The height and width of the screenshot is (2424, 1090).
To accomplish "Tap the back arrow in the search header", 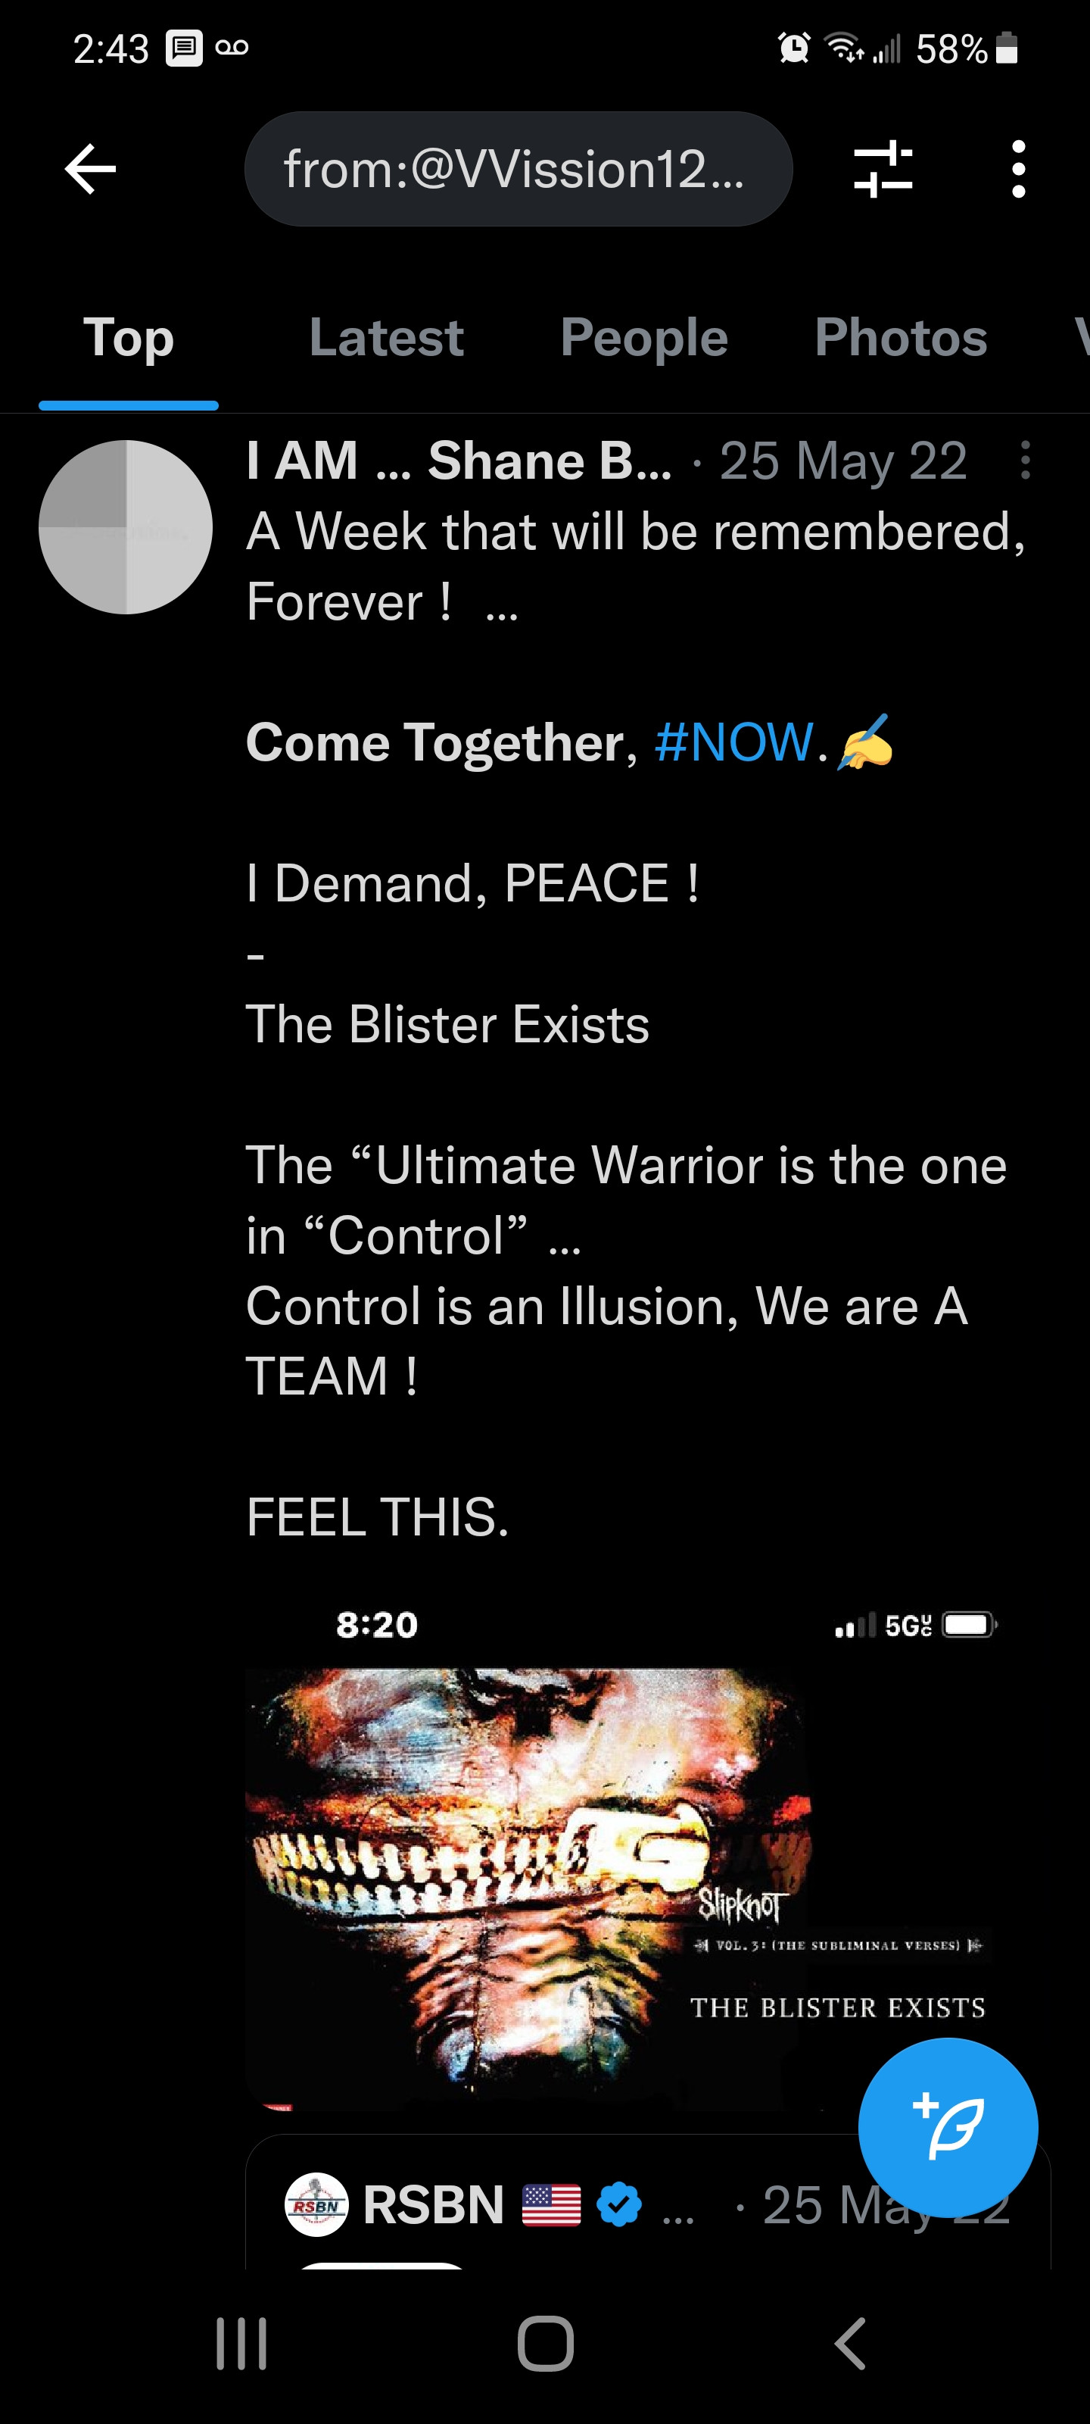I will pyautogui.click(x=90, y=170).
